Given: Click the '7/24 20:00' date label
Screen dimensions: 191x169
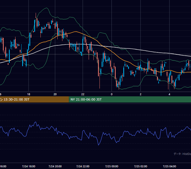Looking at the screenshot, I should click(55, 166).
